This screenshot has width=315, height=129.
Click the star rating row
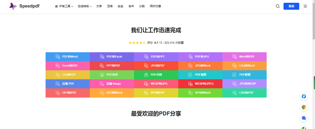137,43
